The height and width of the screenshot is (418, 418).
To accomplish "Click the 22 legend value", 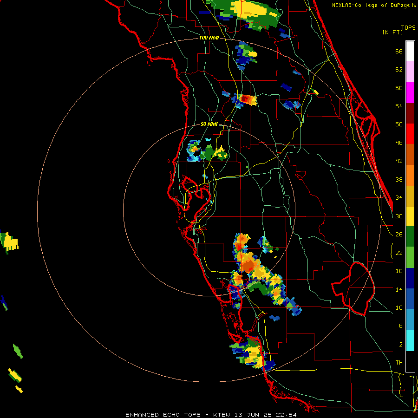I will (399, 253).
